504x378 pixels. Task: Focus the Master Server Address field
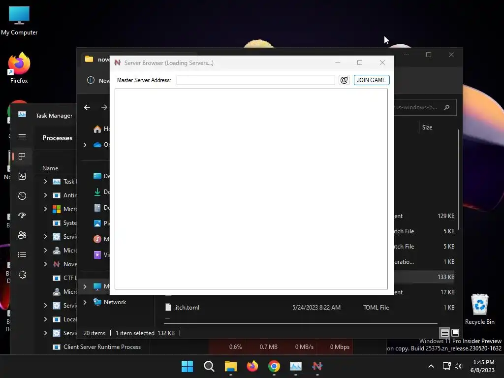[255, 80]
